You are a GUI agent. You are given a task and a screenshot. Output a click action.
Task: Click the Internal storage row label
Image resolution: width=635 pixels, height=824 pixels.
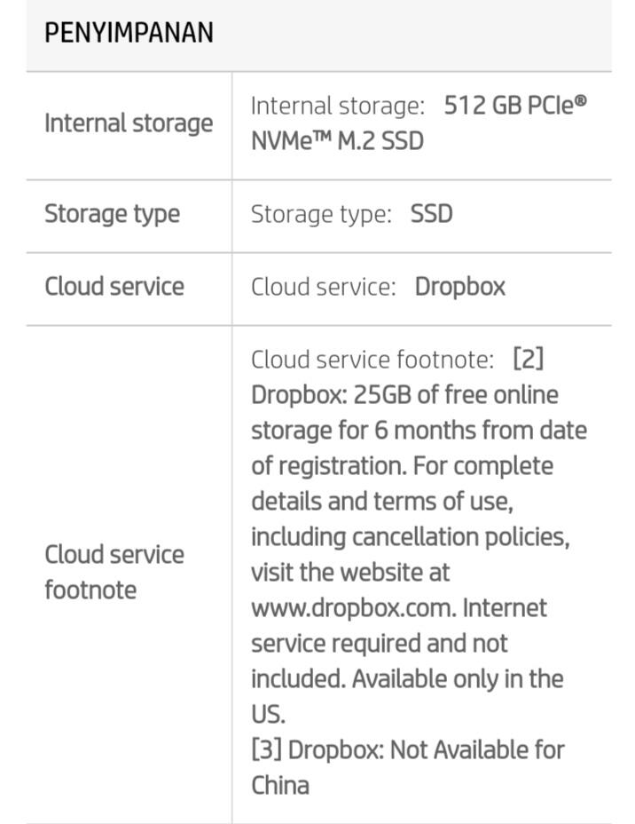pos(129,124)
